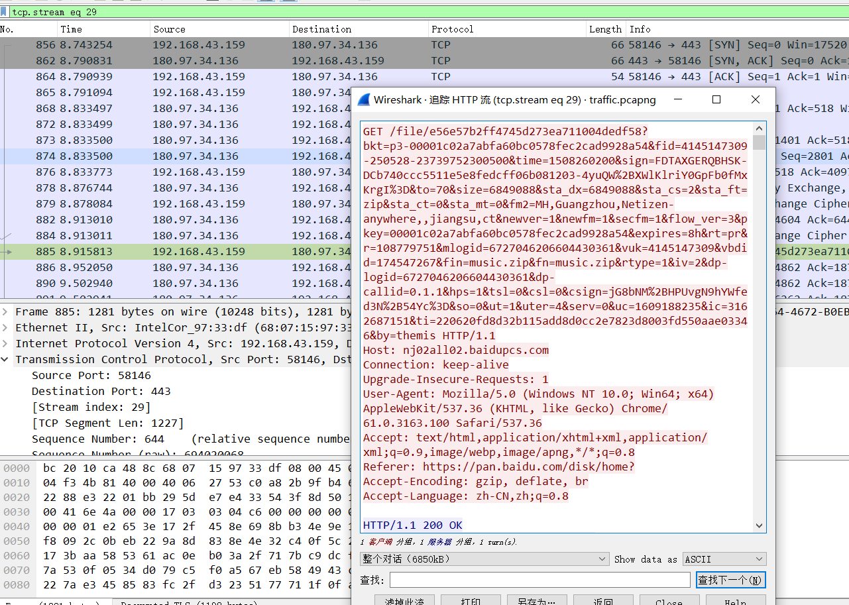849x605 pixels.
Task: Click the Find Next (查找下一个) button
Action: click(730, 580)
